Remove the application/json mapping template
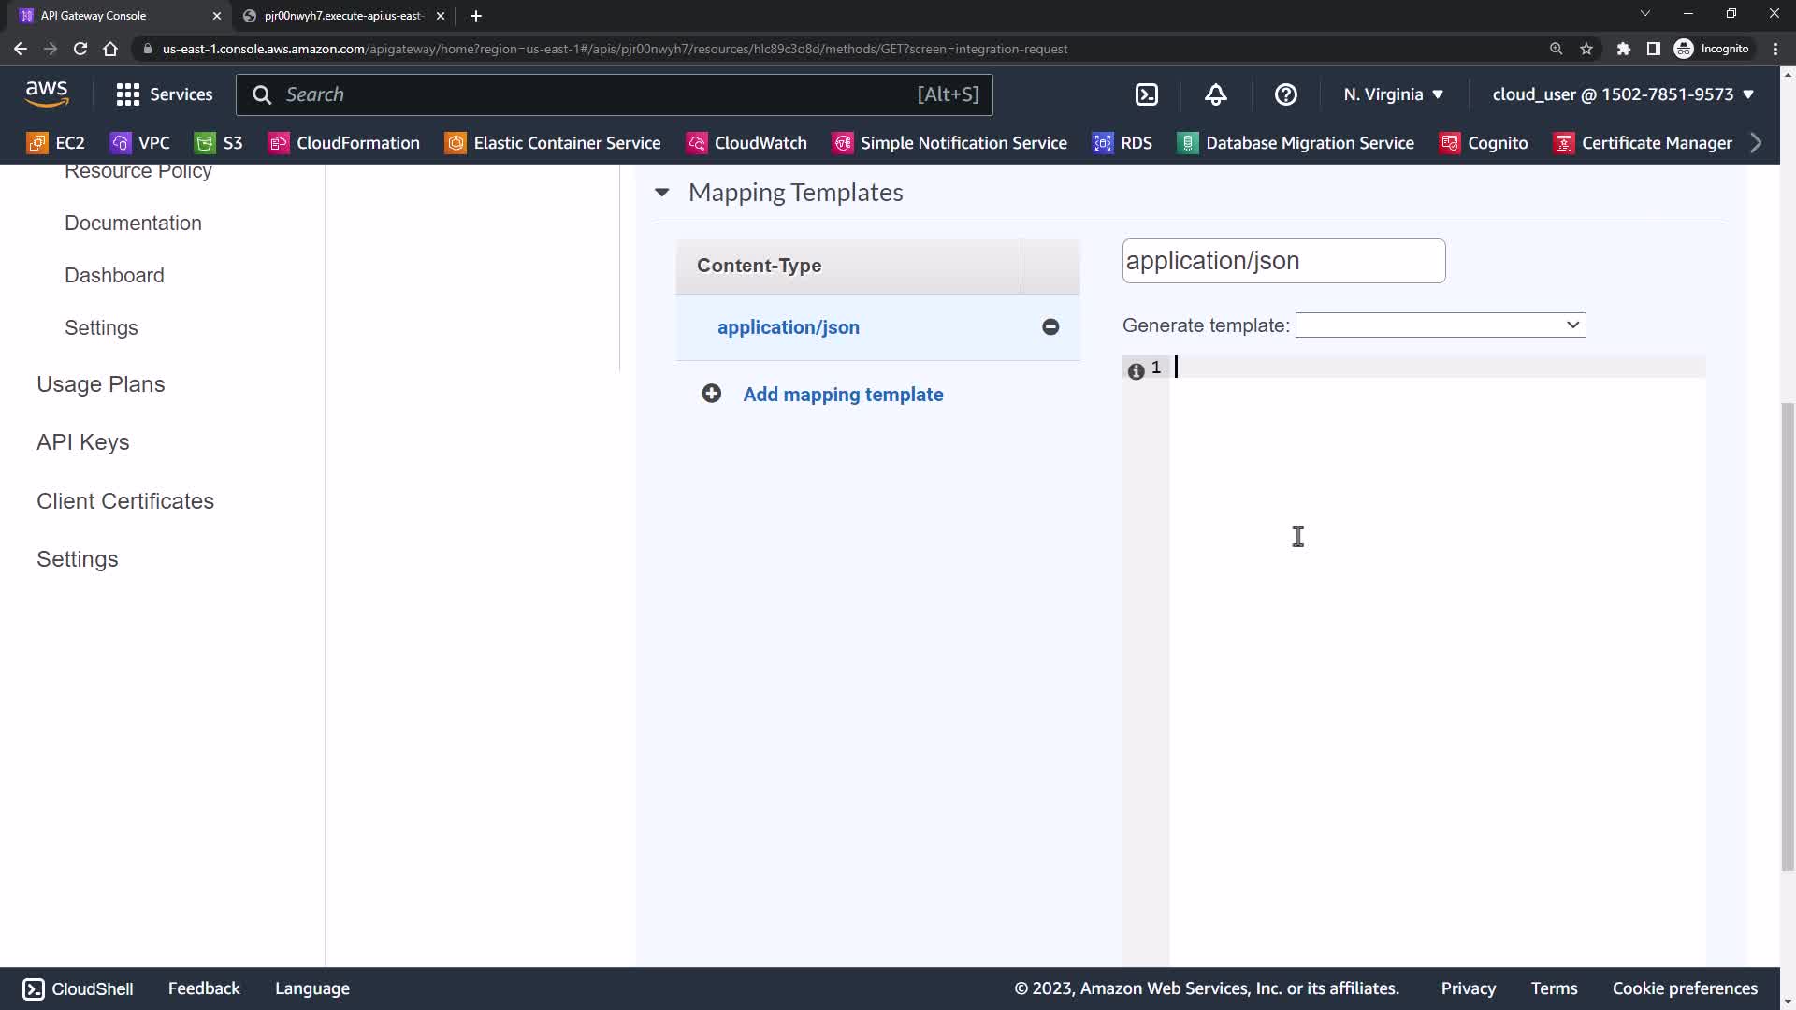The height and width of the screenshot is (1010, 1796). [1050, 327]
